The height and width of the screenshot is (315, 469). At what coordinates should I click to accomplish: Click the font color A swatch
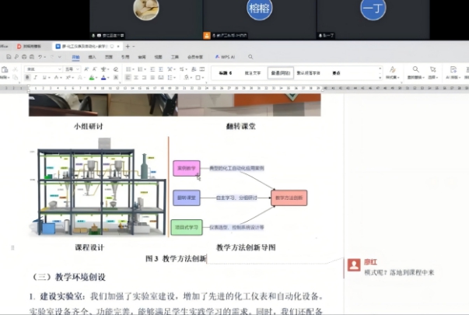tap(103, 78)
